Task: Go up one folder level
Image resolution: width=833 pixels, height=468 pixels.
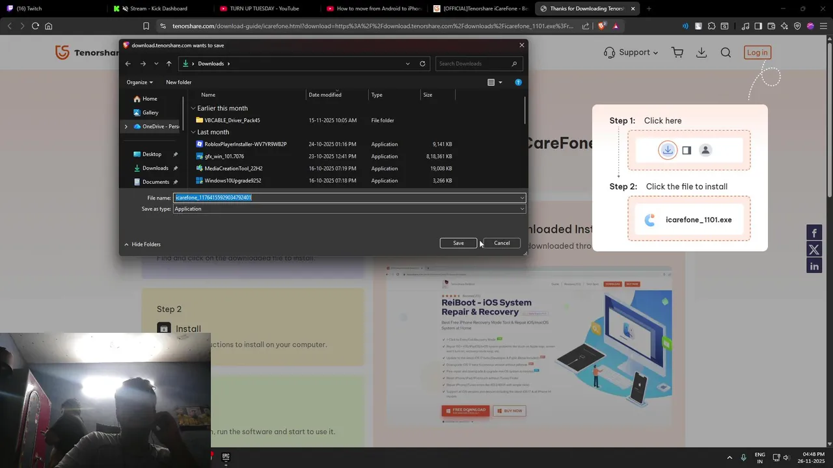Action: (169, 64)
